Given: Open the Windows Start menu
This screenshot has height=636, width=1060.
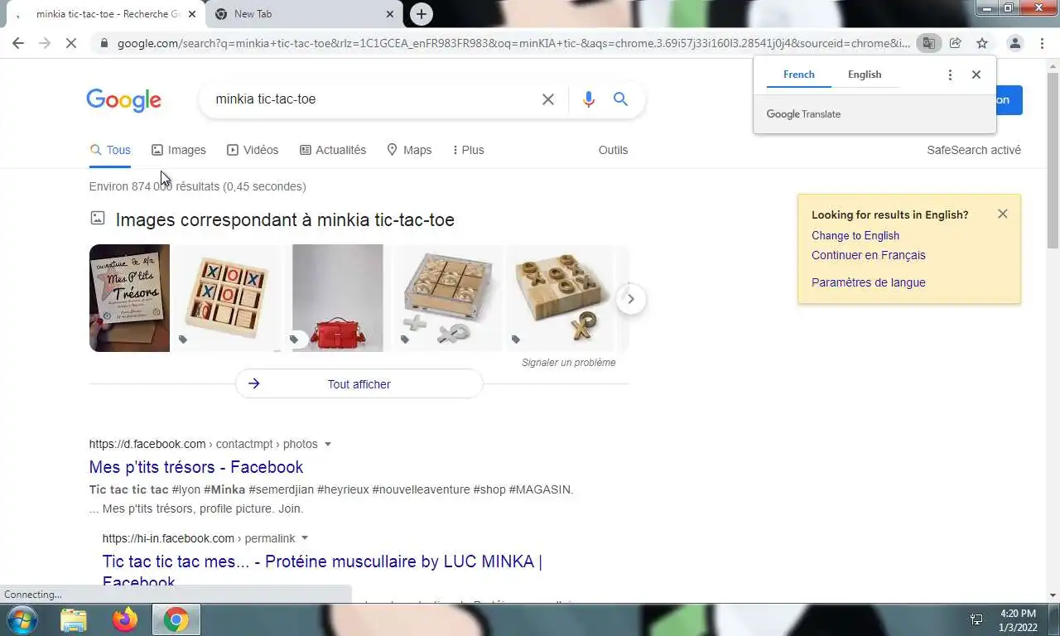Looking at the screenshot, I should [22, 620].
